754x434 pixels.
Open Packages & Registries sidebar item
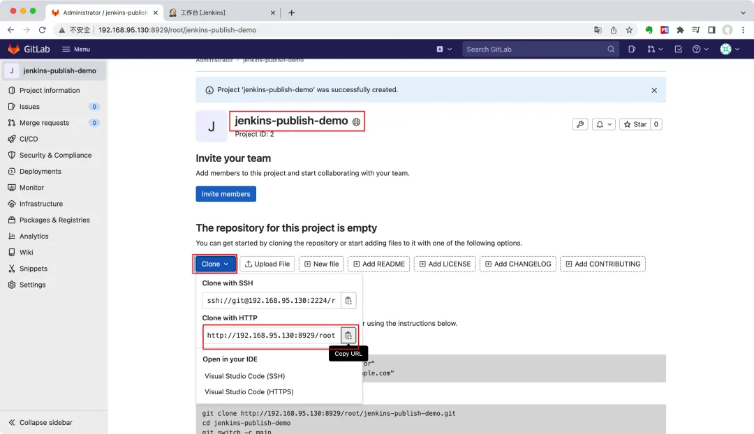point(54,220)
